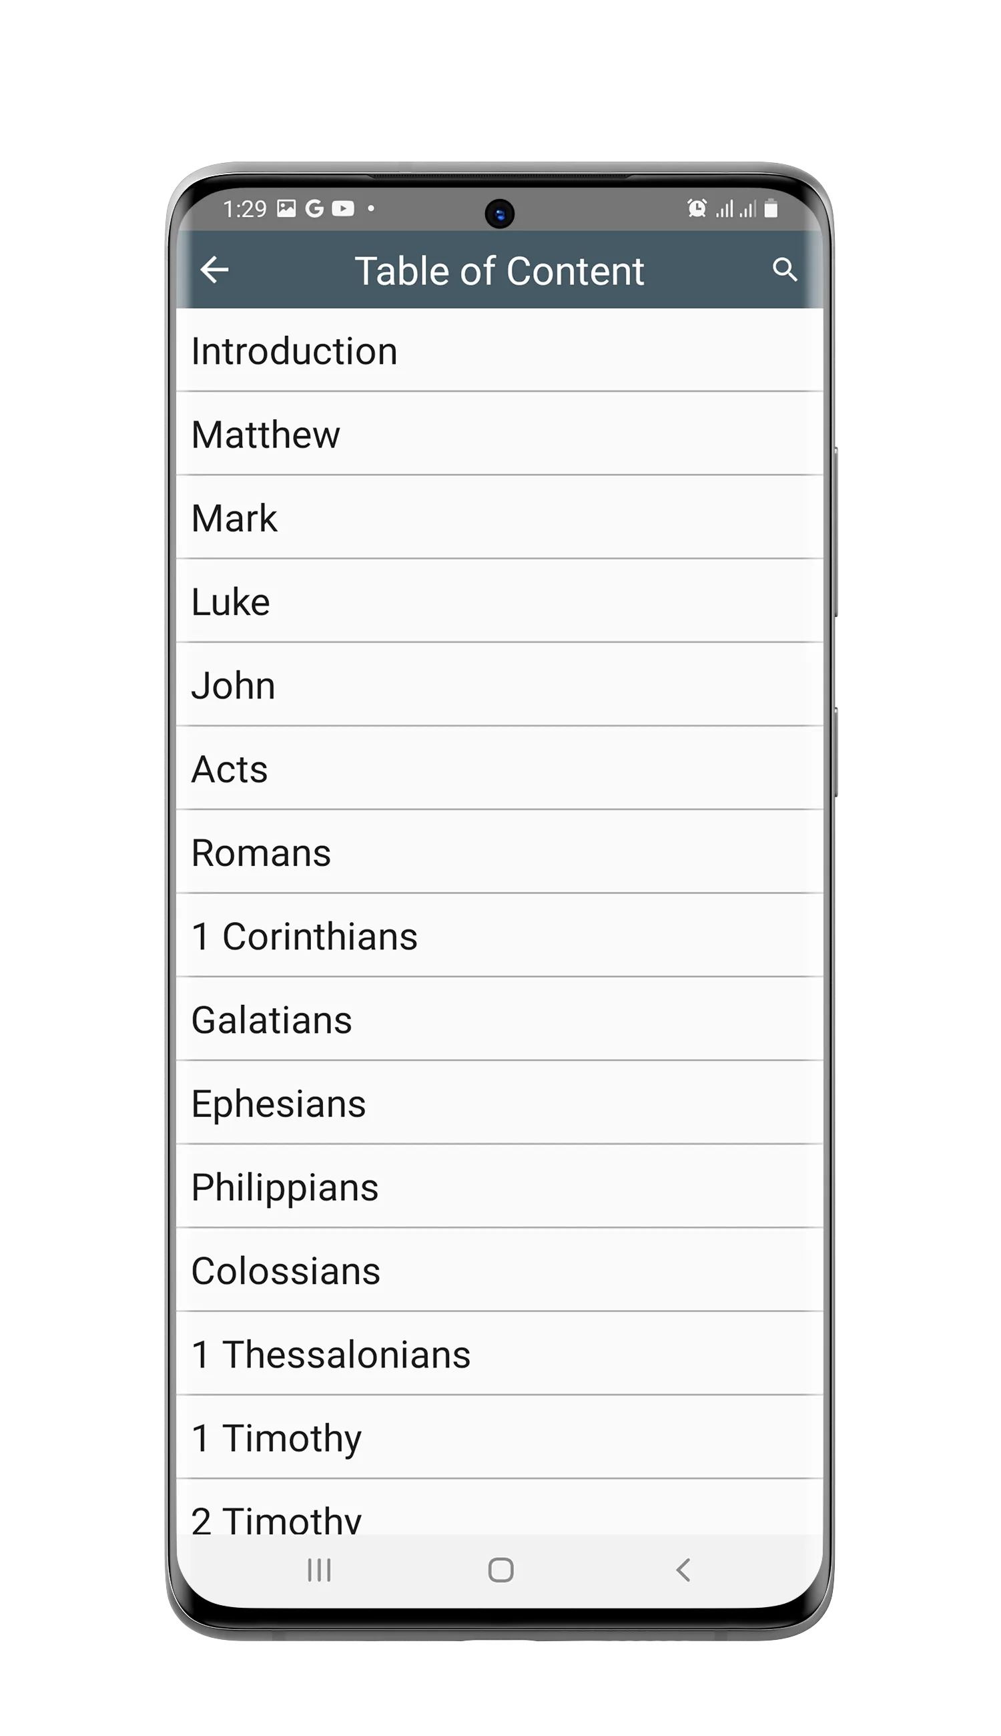This screenshot has width=1001, height=1736.
Task: Open 1 Thessalonians entry
Action: 500,1353
